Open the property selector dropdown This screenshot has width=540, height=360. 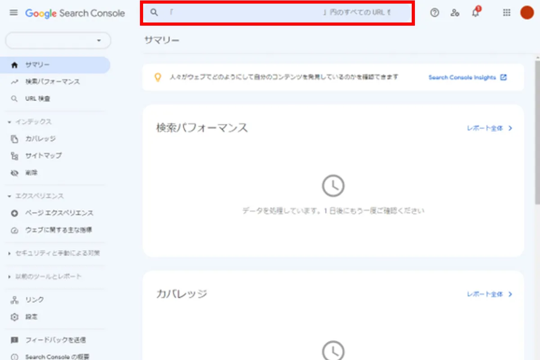(58, 40)
